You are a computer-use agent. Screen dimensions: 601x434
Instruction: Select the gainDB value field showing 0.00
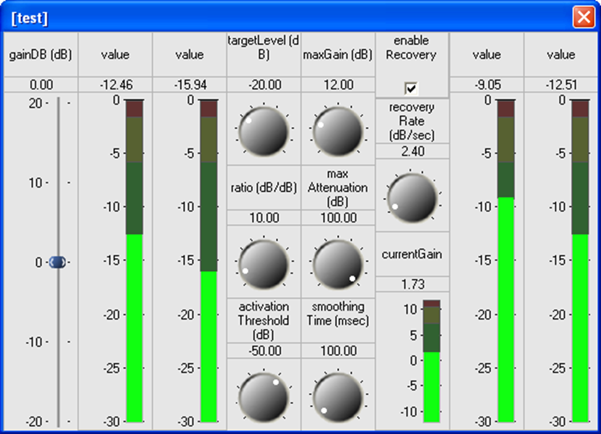pos(40,85)
